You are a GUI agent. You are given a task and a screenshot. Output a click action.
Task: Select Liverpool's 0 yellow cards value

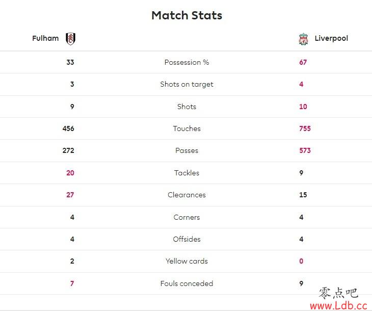tap(301, 261)
